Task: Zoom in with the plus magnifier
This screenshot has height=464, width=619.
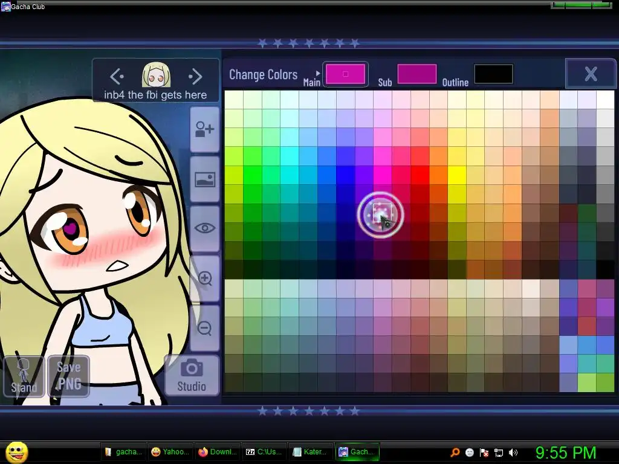Action: [x=204, y=278]
